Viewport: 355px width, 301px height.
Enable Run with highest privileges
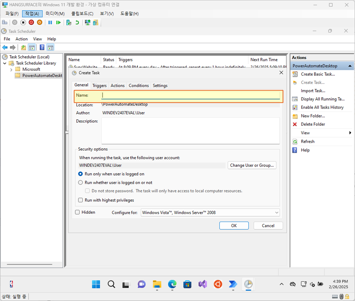click(80, 200)
